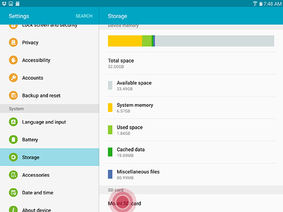Open Date and time settings

pos(49,193)
